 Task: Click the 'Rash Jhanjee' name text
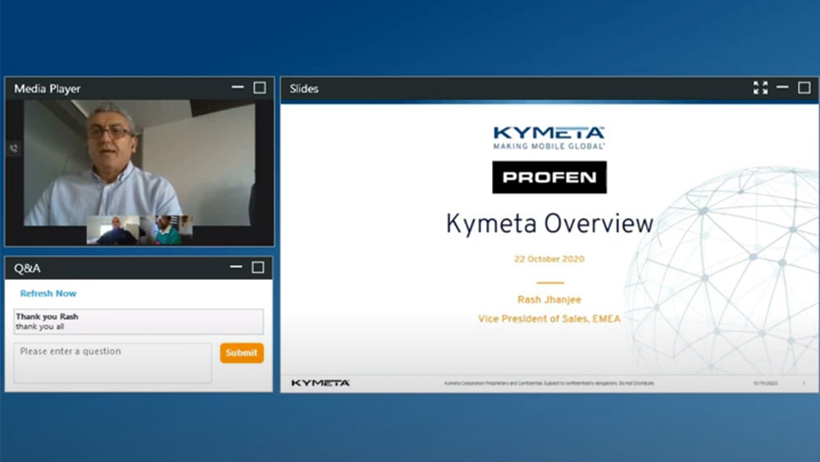(549, 300)
